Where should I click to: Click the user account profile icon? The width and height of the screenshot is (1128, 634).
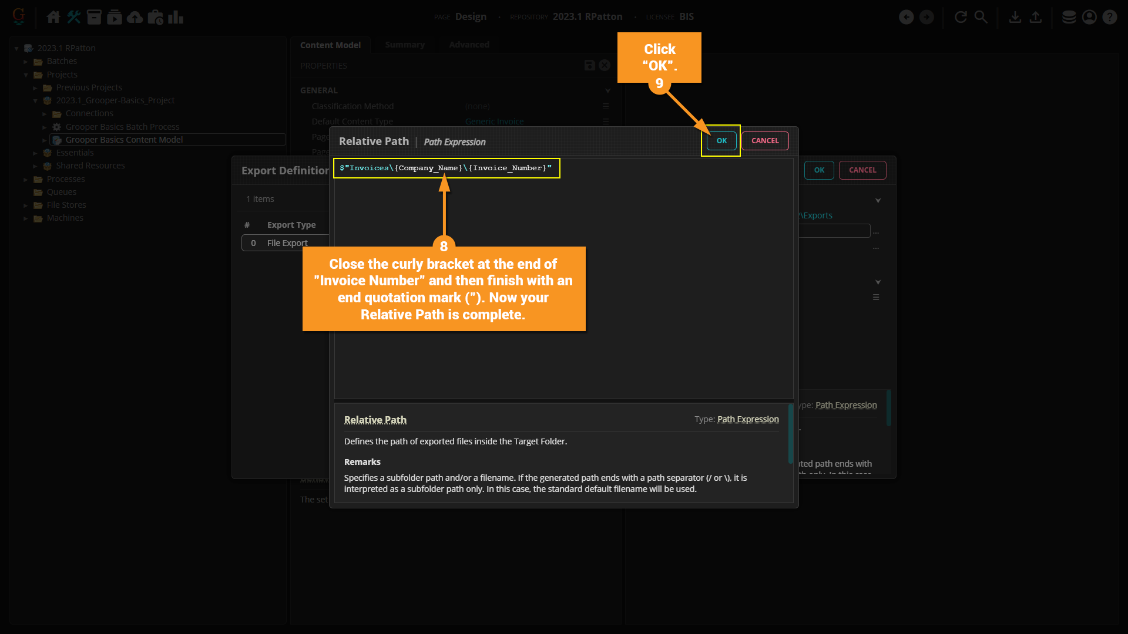1089,17
